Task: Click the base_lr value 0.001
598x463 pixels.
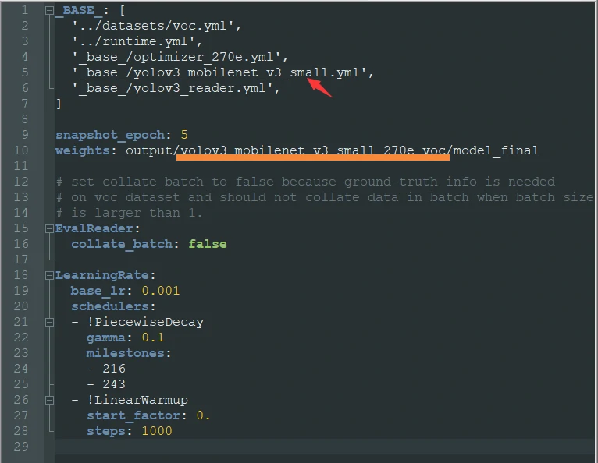Action: tap(160, 291)
